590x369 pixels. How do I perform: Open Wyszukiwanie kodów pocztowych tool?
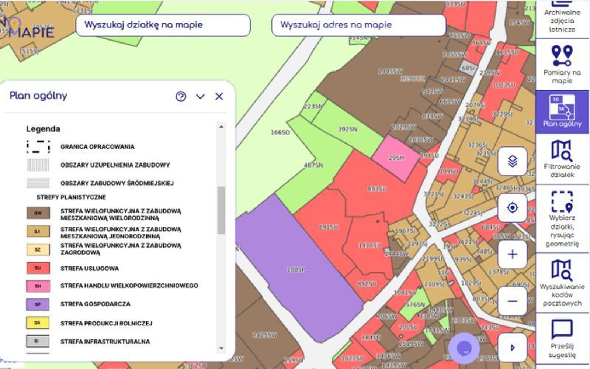pos(562,283)
